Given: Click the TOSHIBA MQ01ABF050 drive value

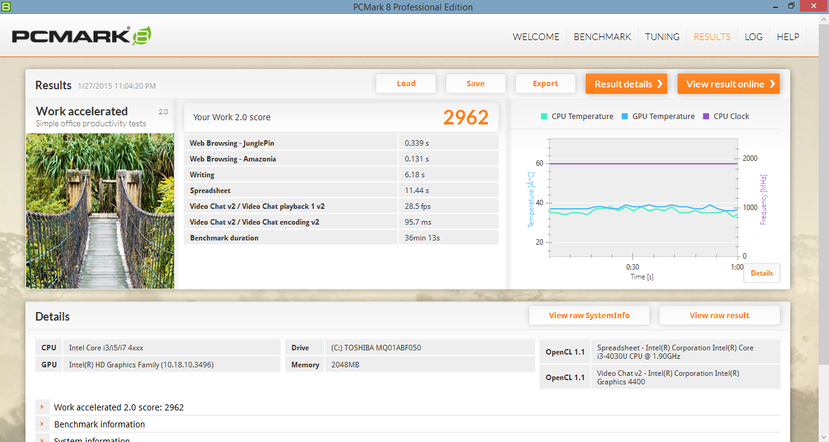Looking at the screenshot, I should [376, 348].
